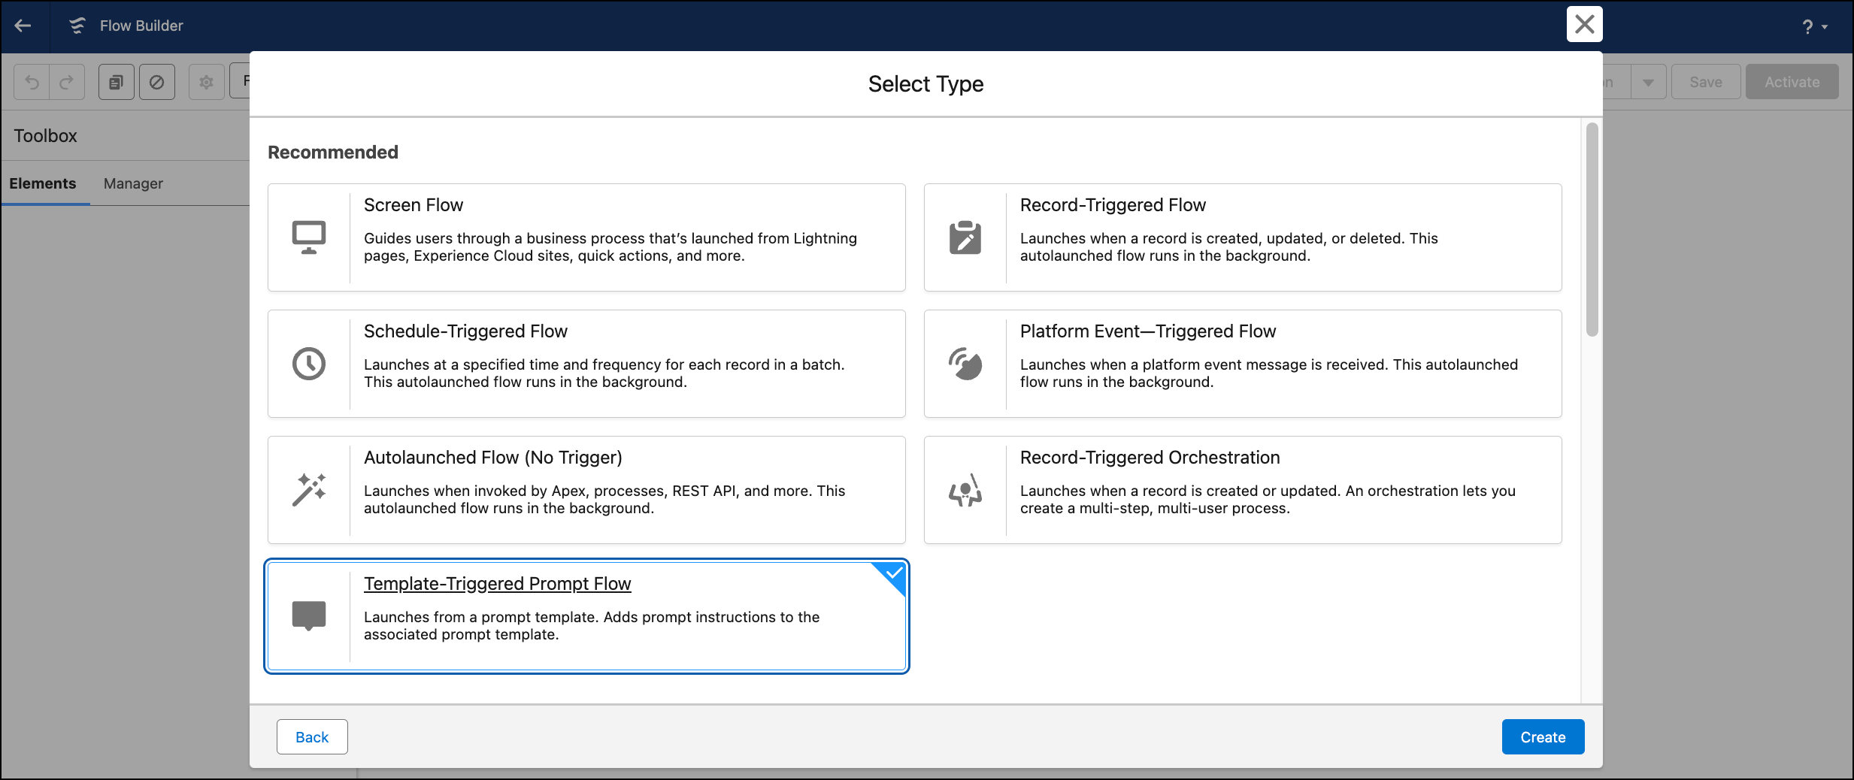This screenshot has height=780, width=1854.
Task: Pick Record-Triggered Orchestration type
Action: coord(1243,490)
